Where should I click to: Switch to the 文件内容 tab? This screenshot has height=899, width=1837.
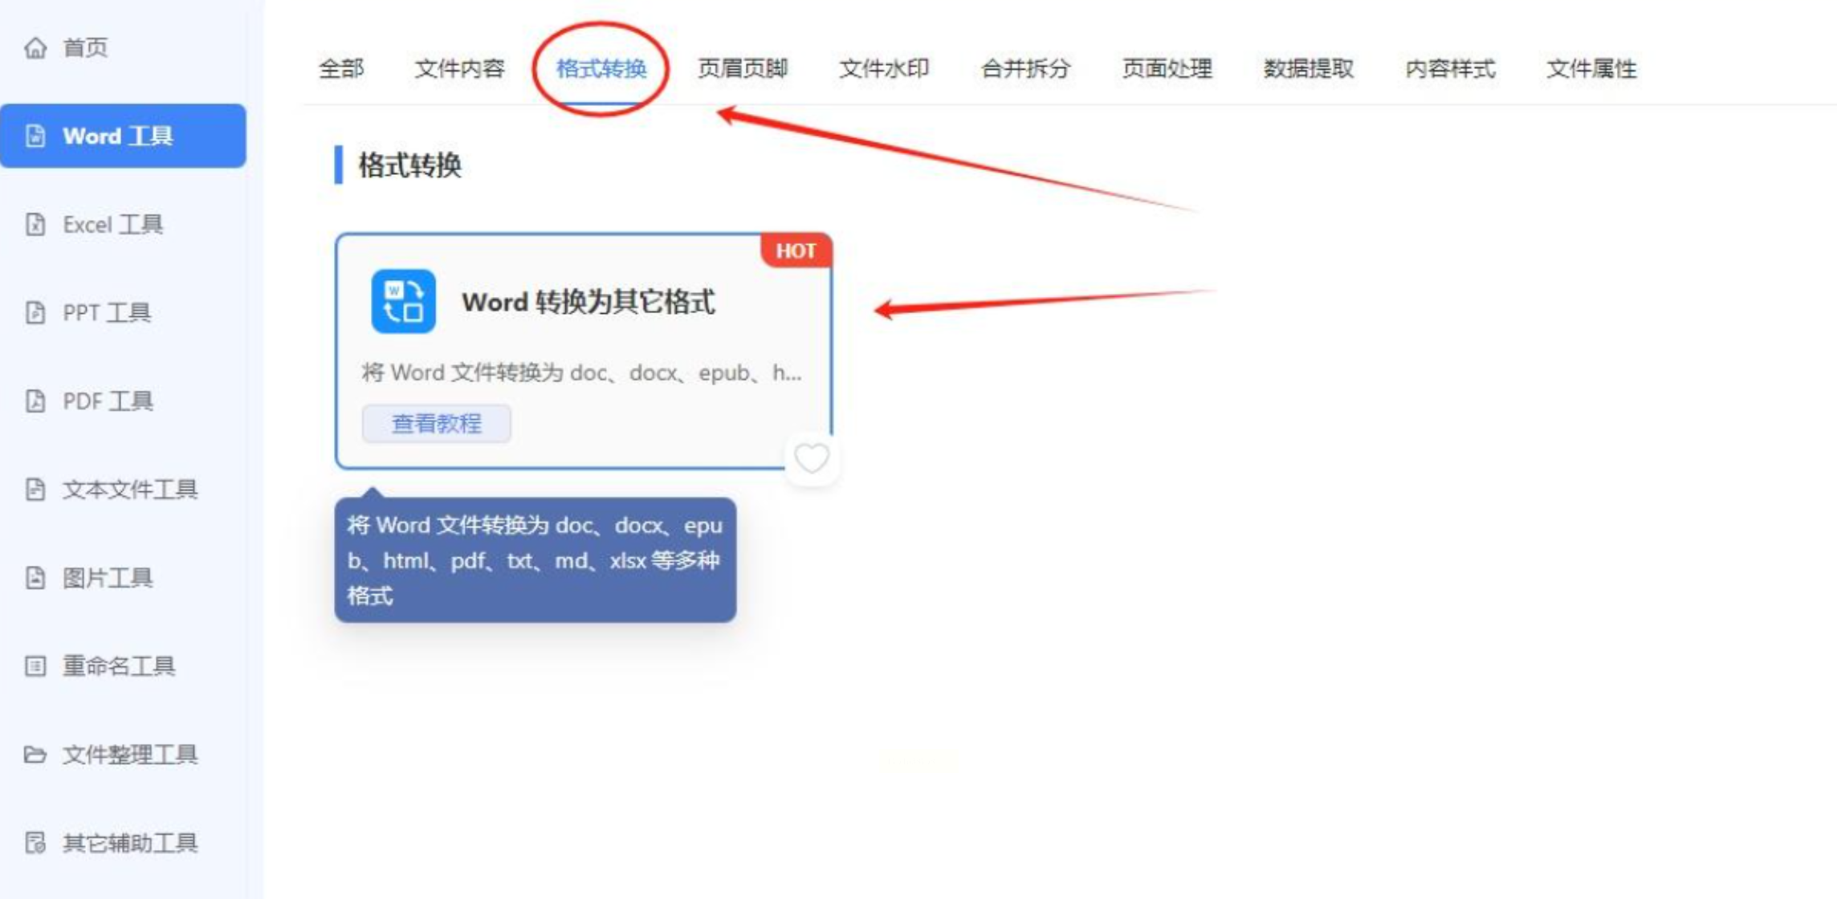(459, 69)
